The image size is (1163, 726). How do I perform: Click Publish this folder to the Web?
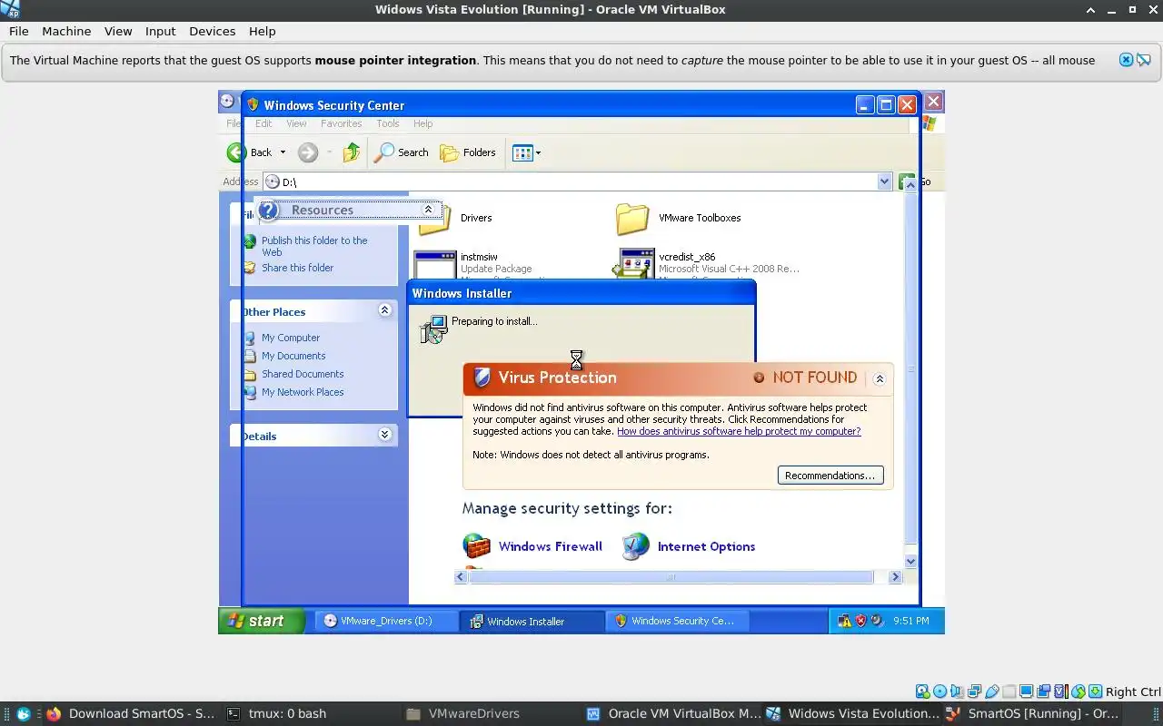pyautogui.click(x=313, y=246)
